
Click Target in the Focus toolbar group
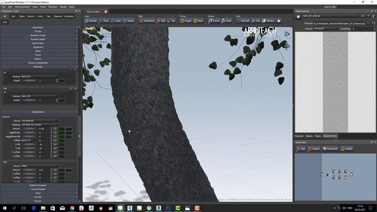click(186, 21)
